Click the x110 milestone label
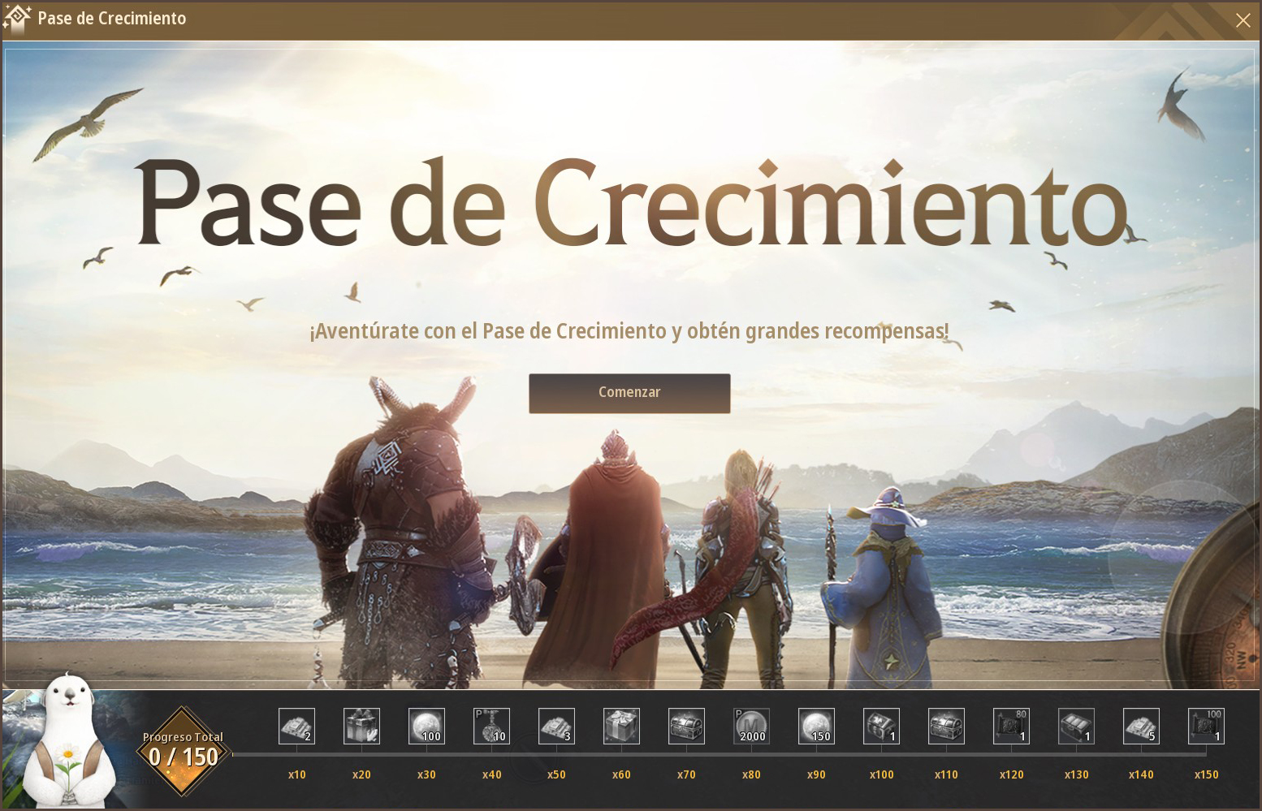The height and width of the screenshot is (811, 1262). 946,774
